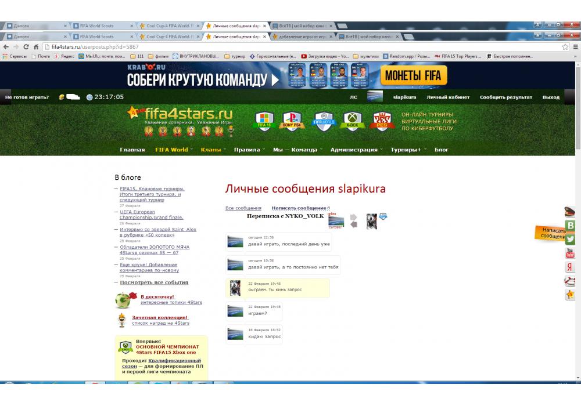The image size is (581, 406).
Task: Open NYKO_VOLK's avatar in the conversation header
Action: click(372, 221)
